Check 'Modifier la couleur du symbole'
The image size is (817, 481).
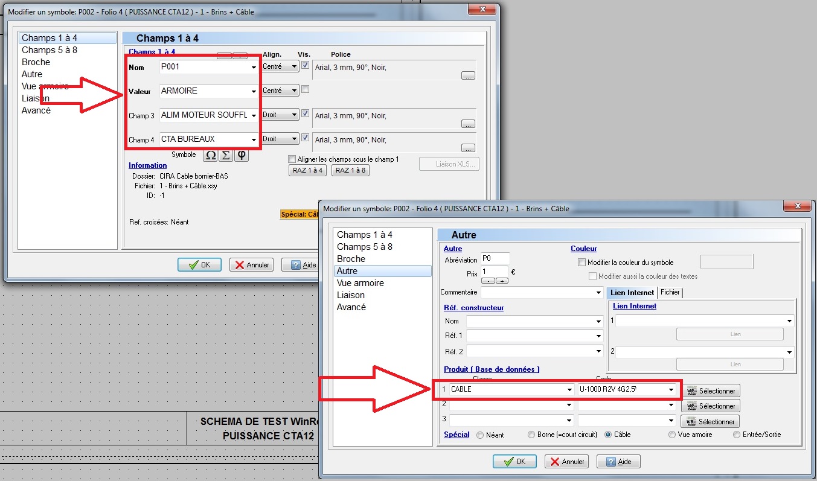[x=582, y=263]
